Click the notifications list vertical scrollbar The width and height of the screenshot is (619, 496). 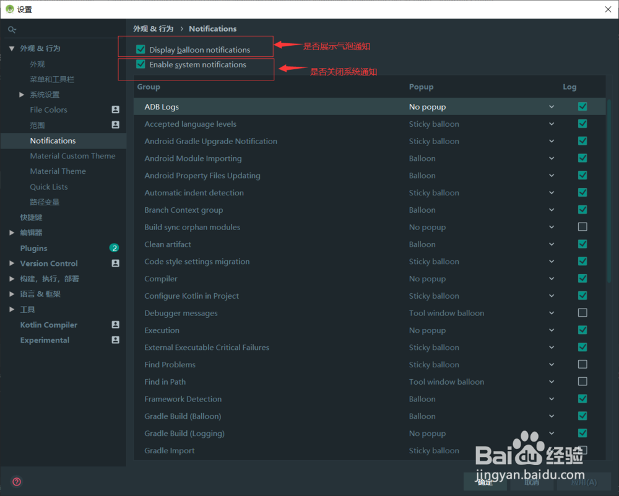pyautogui.click(x=609, y=191)
